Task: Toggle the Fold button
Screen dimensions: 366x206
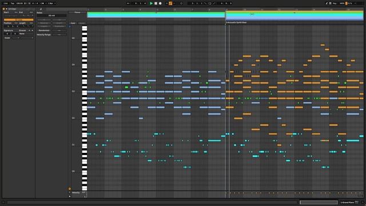Action: [x=73, y=23]
